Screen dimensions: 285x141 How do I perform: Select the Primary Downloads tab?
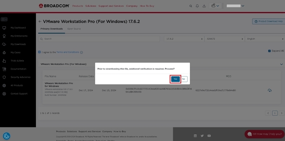(x=51, y=29)
